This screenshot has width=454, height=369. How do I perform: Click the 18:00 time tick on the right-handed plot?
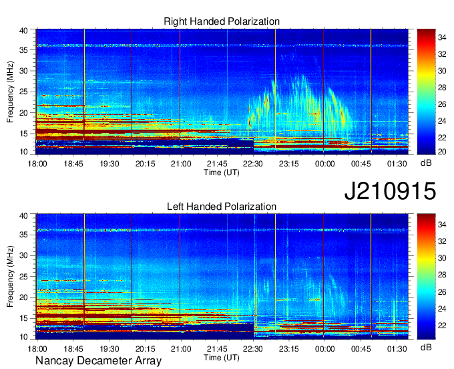point(37,164)
